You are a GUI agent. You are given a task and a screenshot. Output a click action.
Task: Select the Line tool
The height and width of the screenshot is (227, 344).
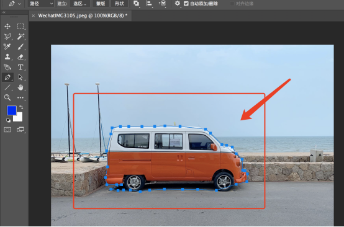coord(7,87)
